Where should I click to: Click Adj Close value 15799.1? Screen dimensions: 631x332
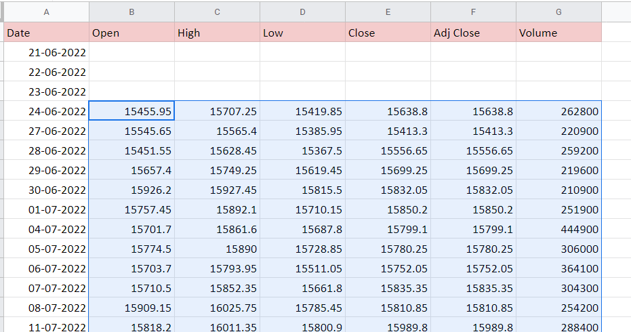click(473, 229)
